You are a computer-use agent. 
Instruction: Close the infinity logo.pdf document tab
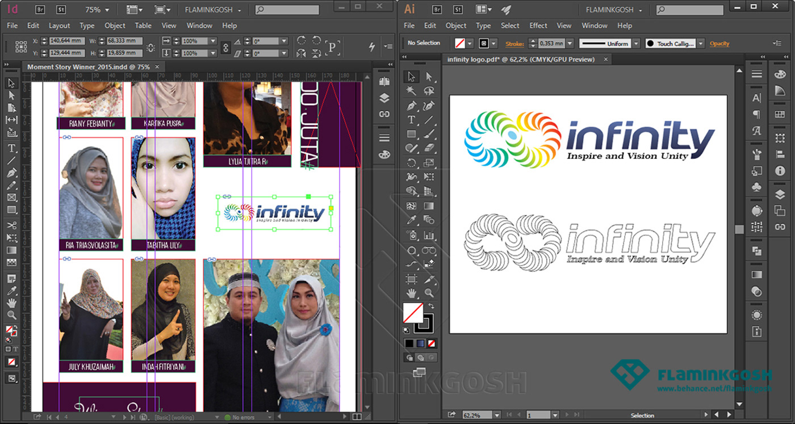point(605,59)
